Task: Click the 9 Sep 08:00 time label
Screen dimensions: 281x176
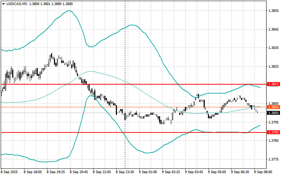Action: pyautogui.click(x=263, y=172)
